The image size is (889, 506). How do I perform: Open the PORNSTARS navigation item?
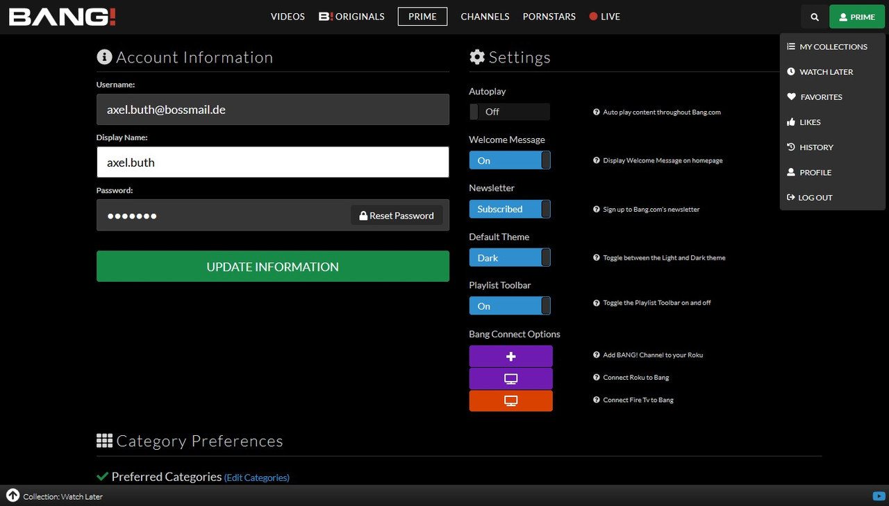point(549,17)
